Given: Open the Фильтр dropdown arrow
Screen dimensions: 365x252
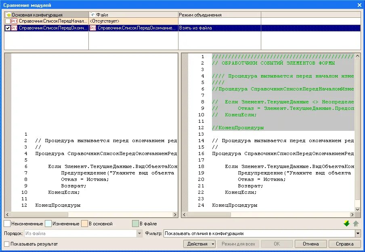Looking at the screenshot, I should 358,233.
